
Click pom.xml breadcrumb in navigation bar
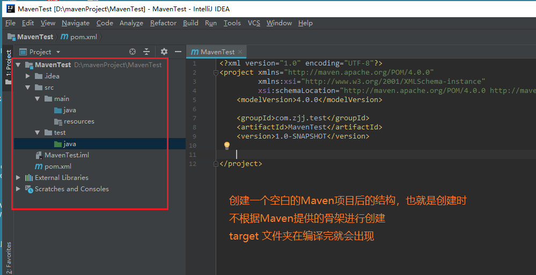tap(79, 37)
